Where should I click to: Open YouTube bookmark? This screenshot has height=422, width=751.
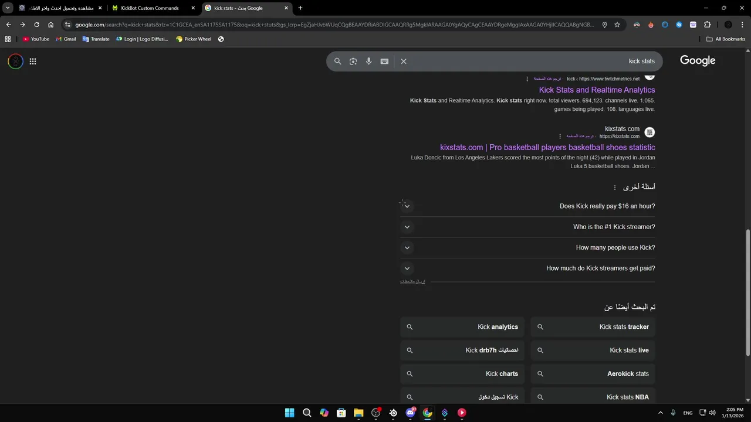click(36, 39)
